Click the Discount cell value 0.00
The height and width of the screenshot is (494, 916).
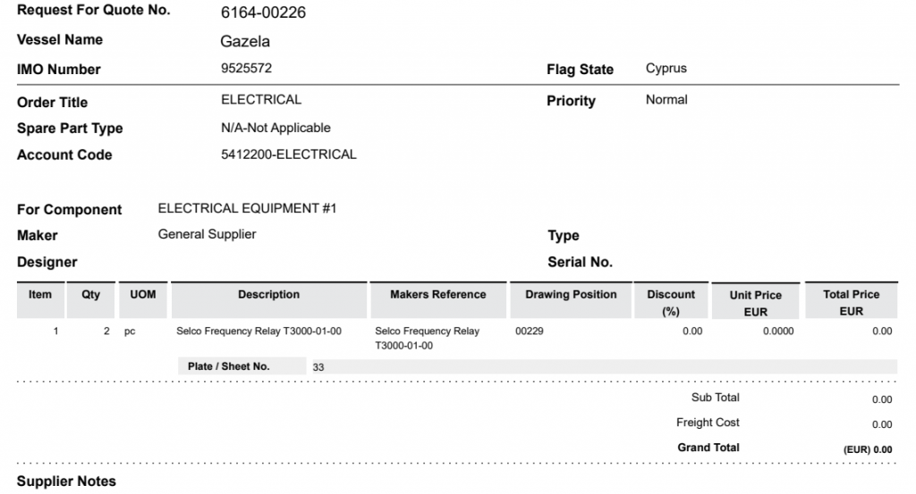tap(692, 331)
